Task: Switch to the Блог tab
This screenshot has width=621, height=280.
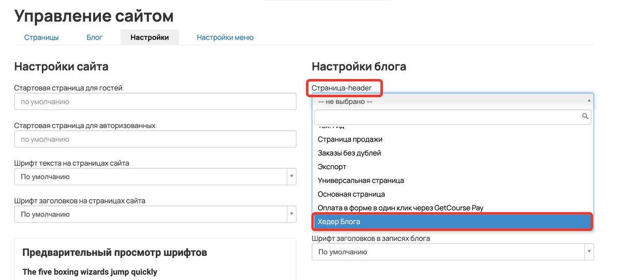Action: (x=94, y=37)
